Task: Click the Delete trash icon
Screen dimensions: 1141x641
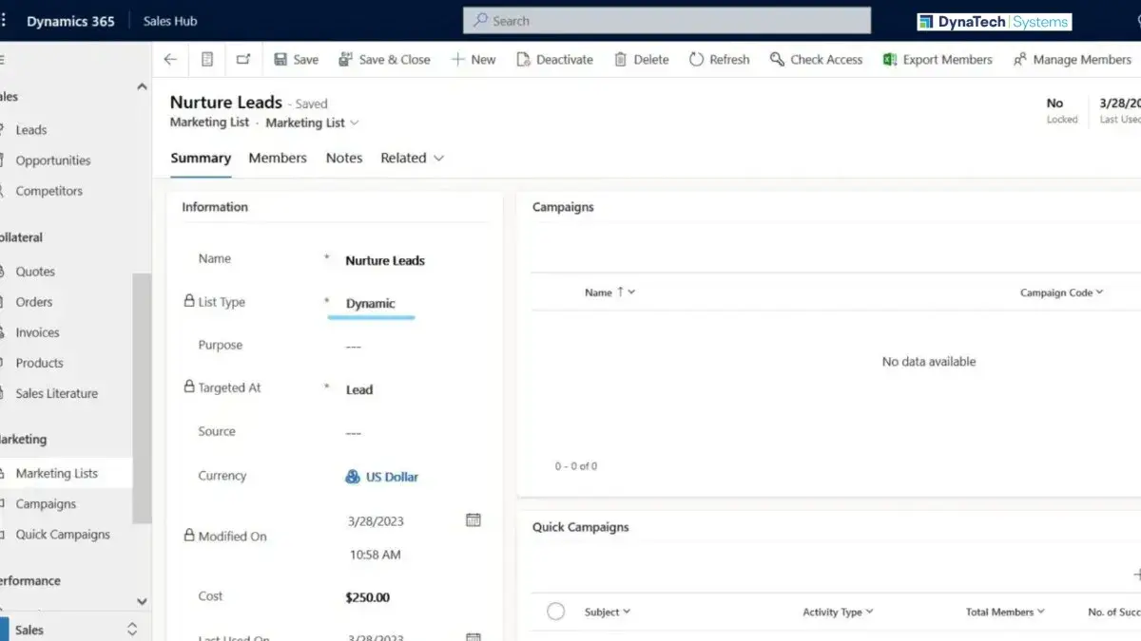Action: pos(620,59)
